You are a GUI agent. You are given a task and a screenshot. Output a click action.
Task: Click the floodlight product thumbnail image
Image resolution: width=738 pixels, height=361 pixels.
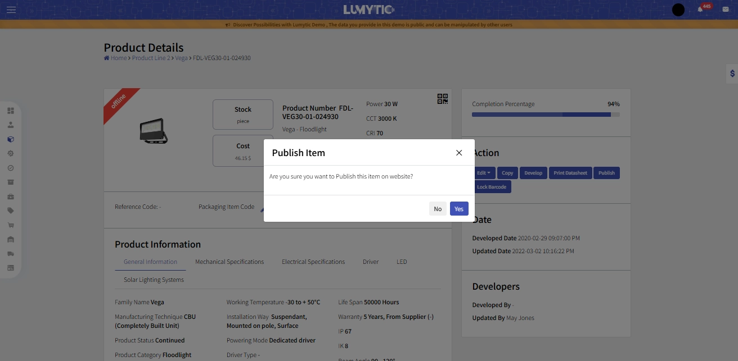154,131
